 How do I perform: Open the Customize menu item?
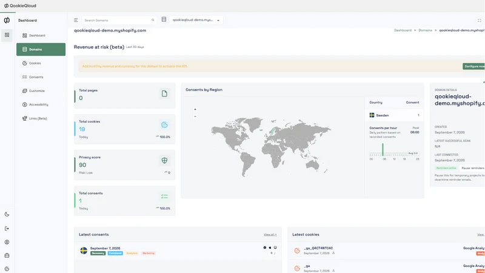click(34, 90)
